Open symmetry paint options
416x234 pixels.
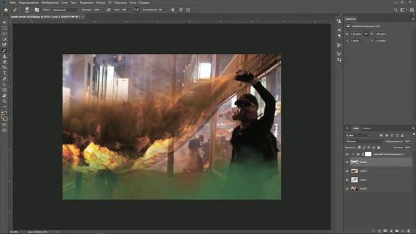click(x=188, y=10)
